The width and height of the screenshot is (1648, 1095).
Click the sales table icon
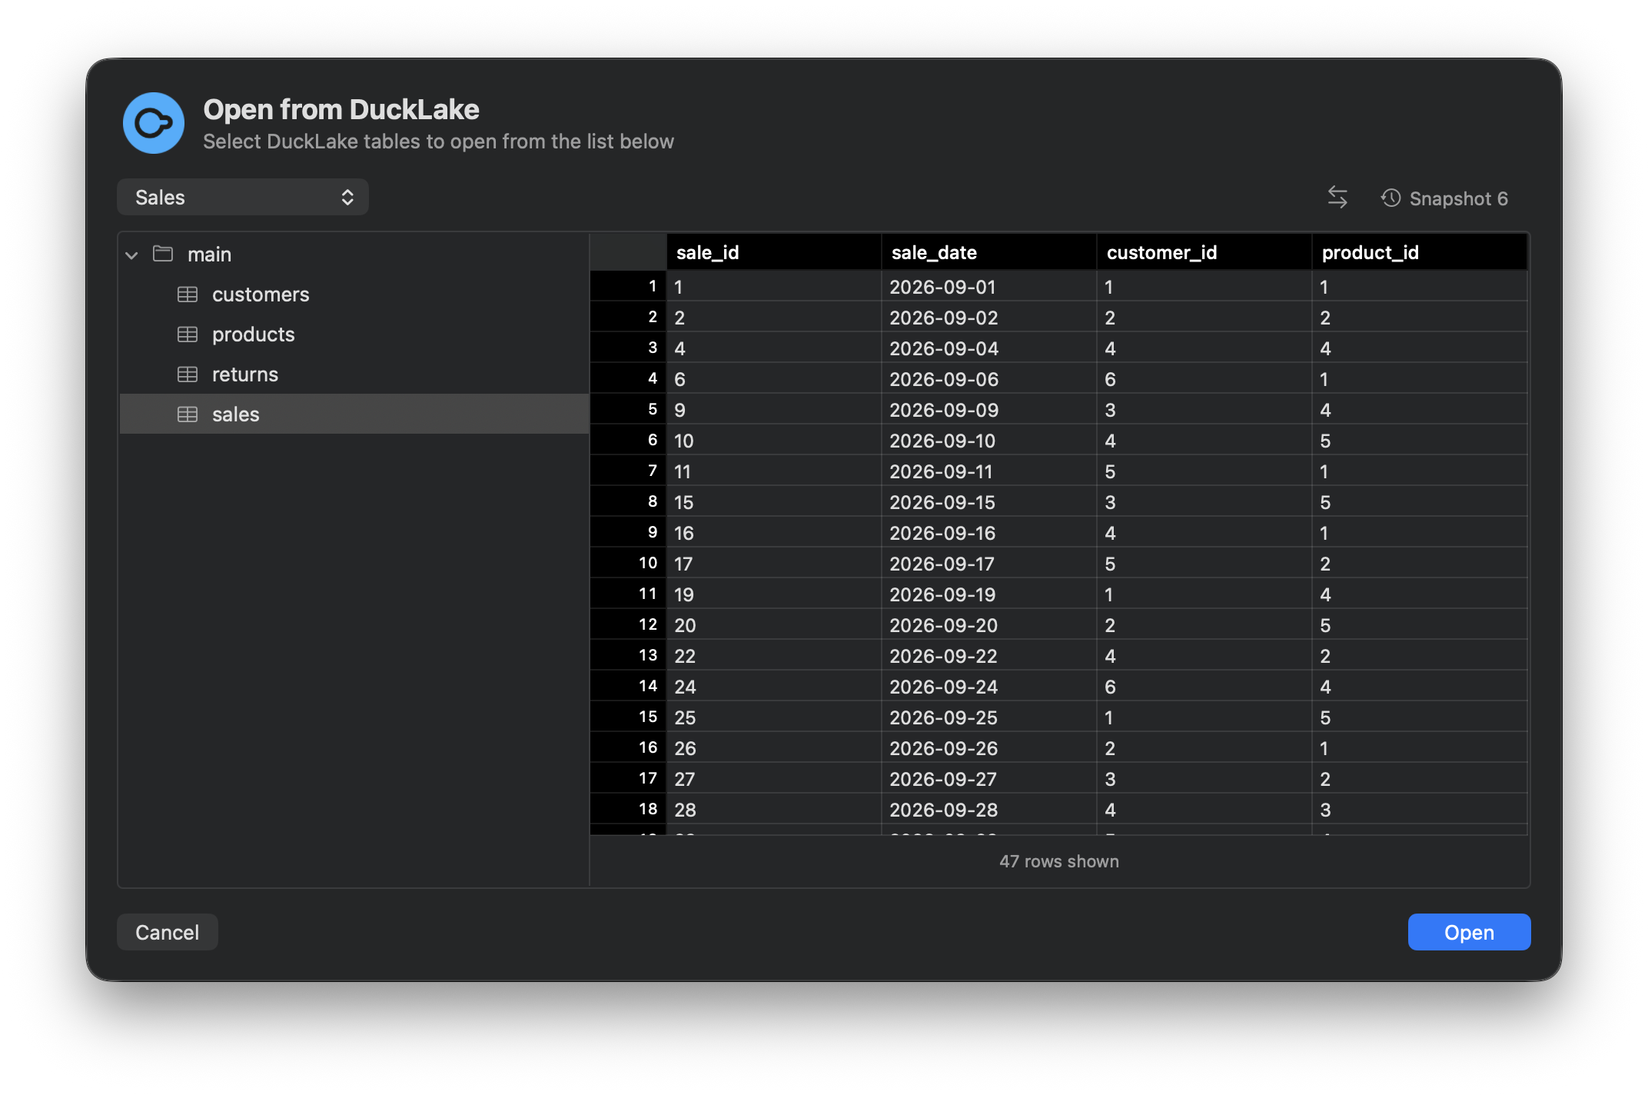(188, 414)
